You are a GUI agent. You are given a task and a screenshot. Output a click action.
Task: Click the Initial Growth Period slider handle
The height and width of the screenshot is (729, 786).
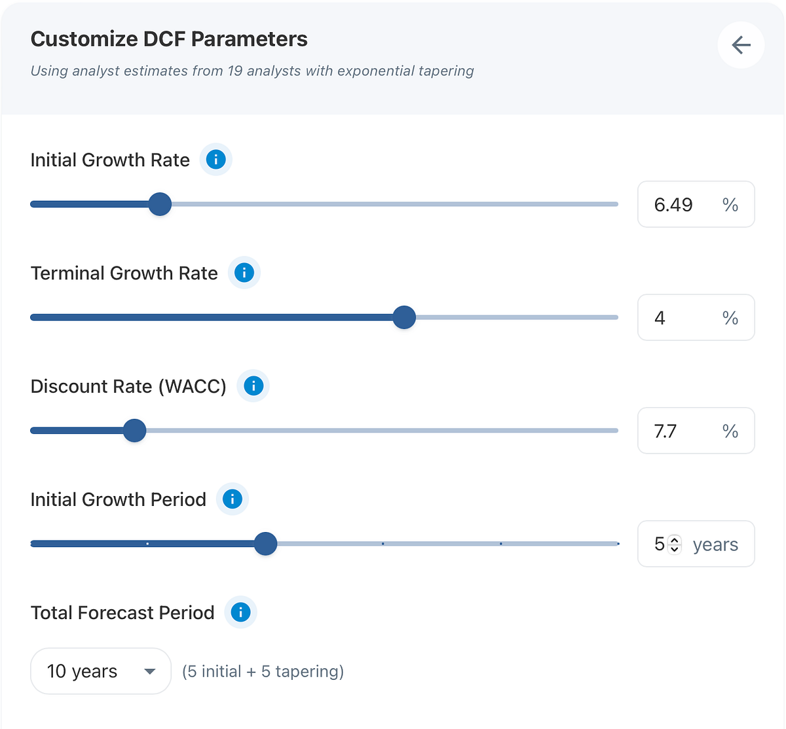click(x=265, y=543)
